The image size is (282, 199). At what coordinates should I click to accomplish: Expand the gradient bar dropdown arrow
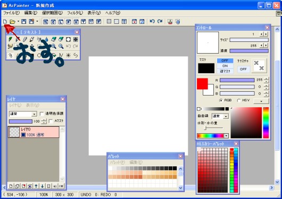[x=226, y=136]
